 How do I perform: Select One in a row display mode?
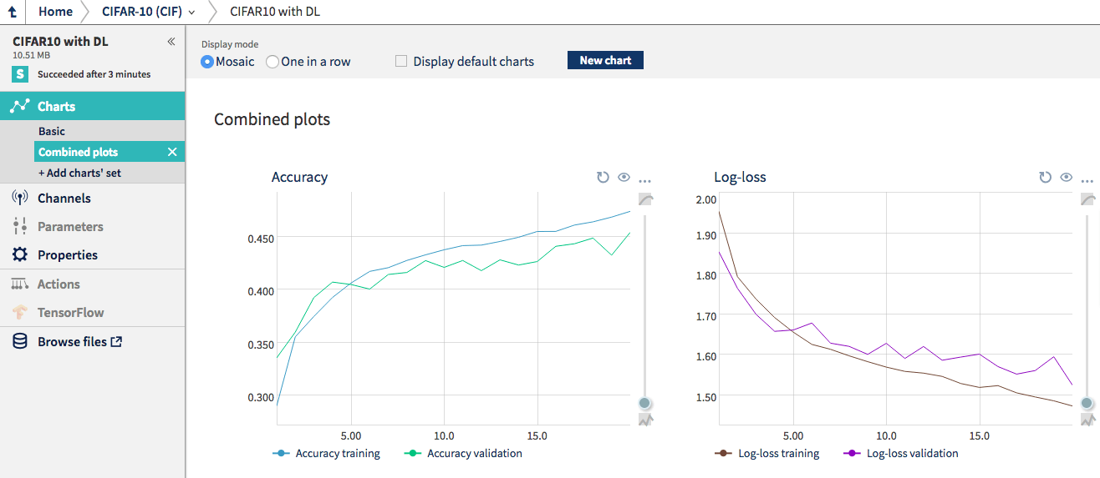272,62
